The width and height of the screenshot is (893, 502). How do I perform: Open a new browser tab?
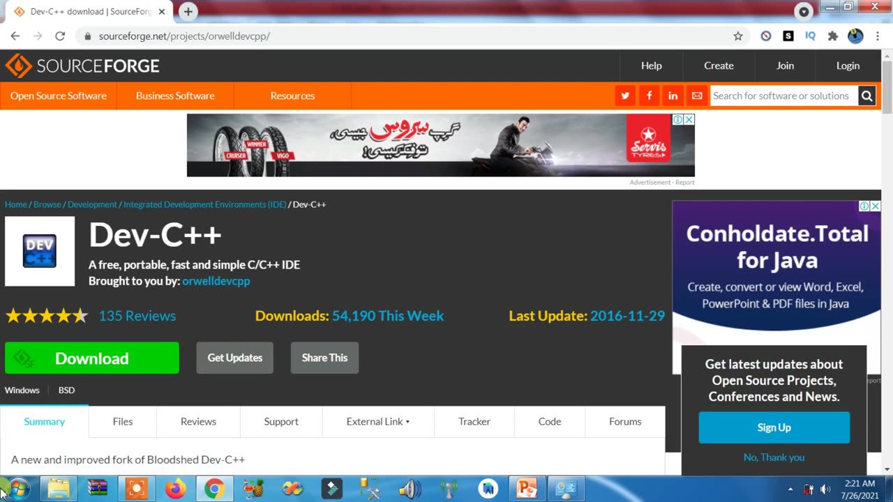click(x=188, y=11)
